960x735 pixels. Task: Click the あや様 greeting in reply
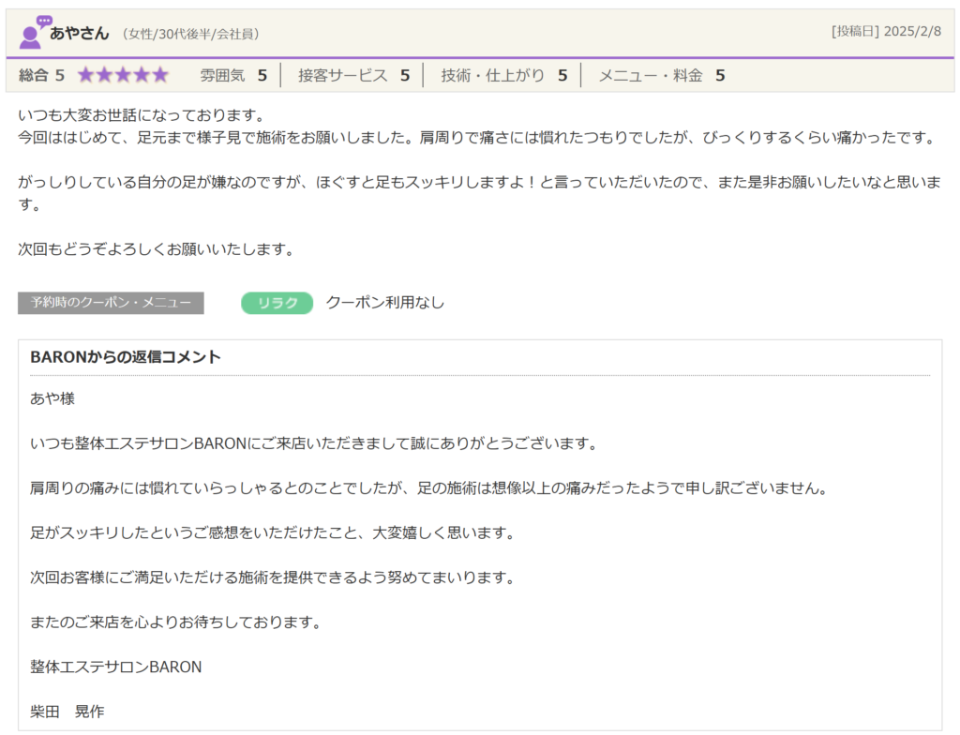(x=52, y=398)
